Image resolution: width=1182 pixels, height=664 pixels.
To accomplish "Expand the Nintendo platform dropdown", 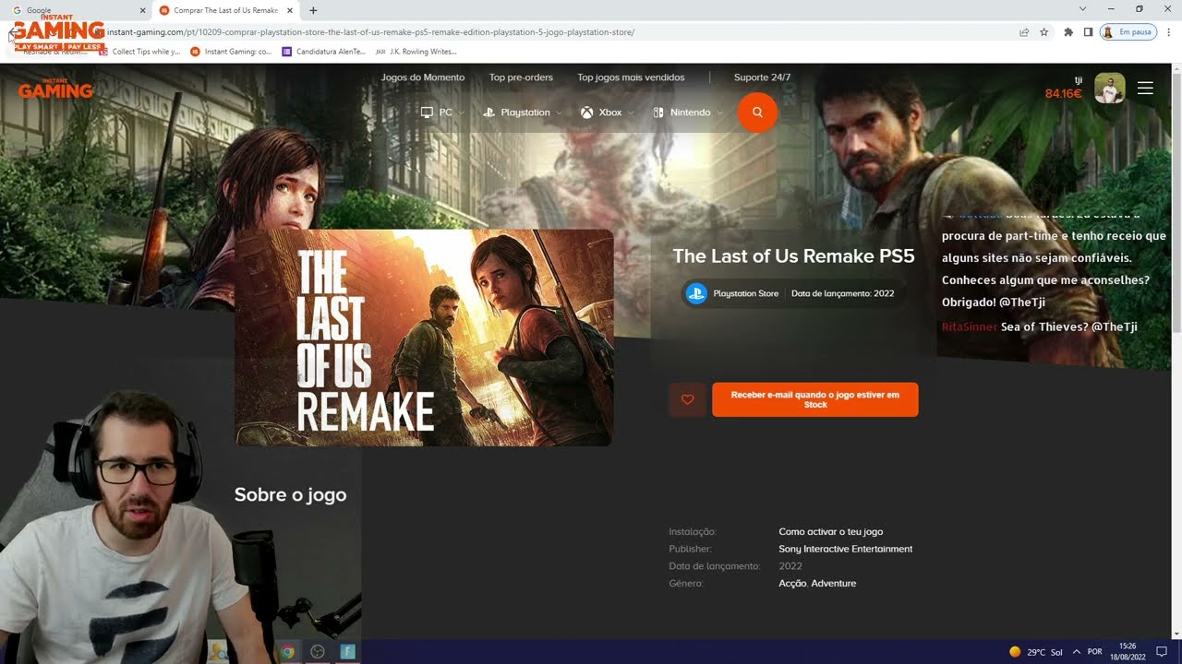I will tap(687, 113).
